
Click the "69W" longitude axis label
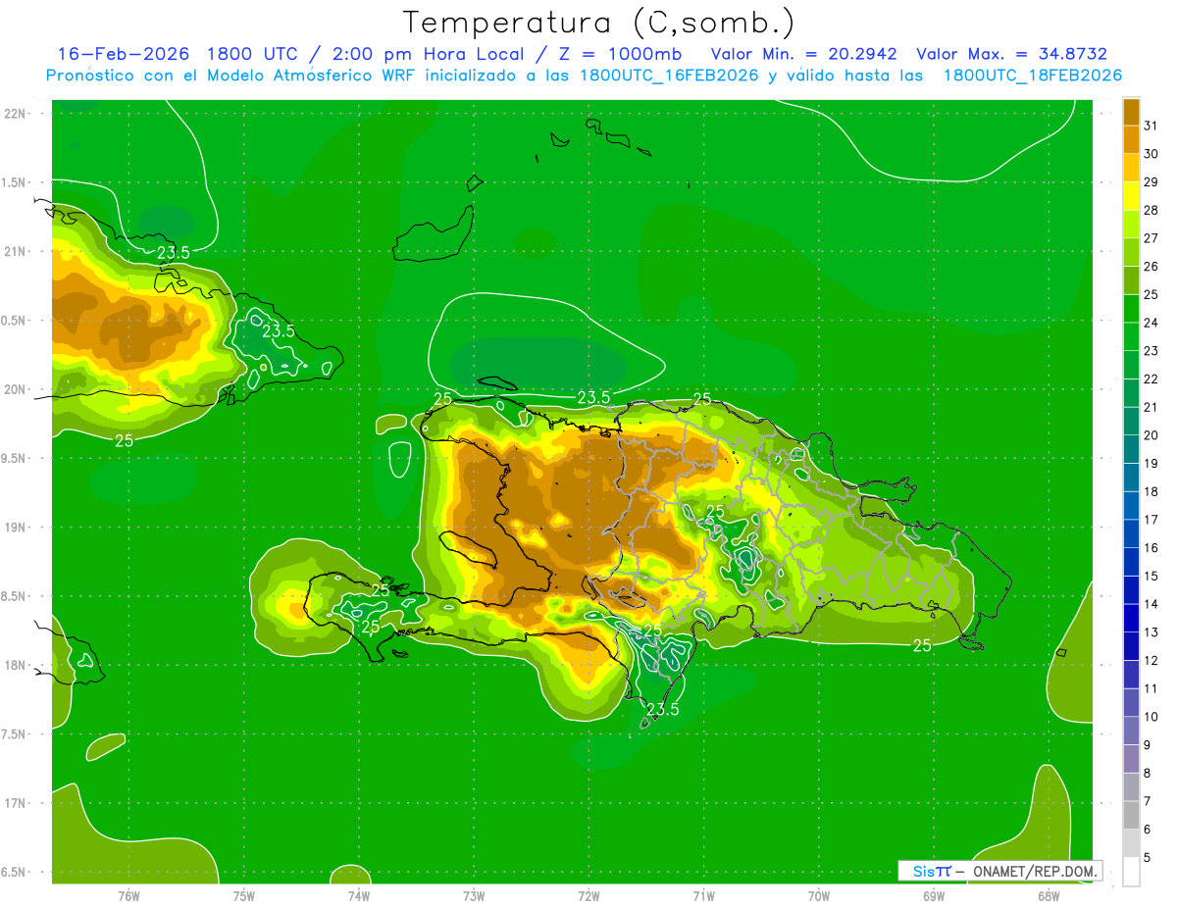pyautogui.click(x=933, y=895)
